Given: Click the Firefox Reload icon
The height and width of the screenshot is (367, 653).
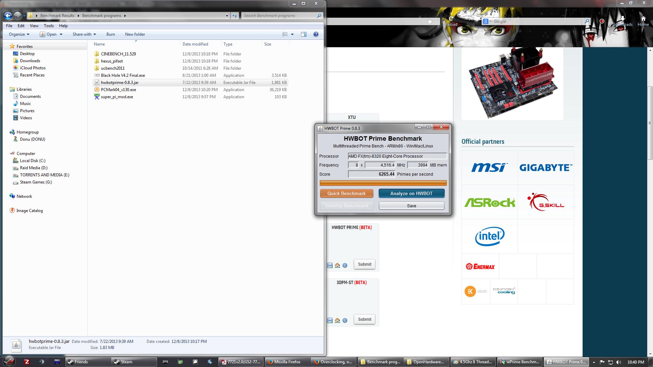Looking at the screenshot, I should [x=451, y=21].
